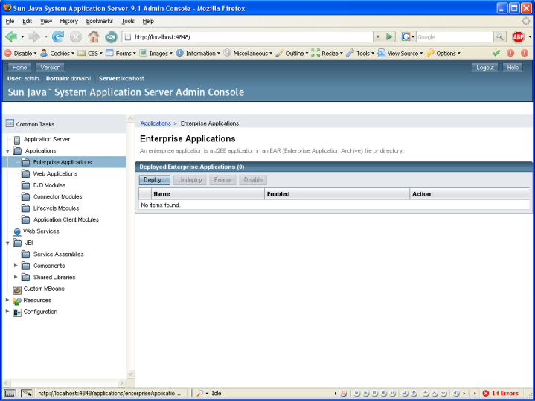Click in the Google search box
The width and height of the screenshot is (535, 401).
[455, 37]
